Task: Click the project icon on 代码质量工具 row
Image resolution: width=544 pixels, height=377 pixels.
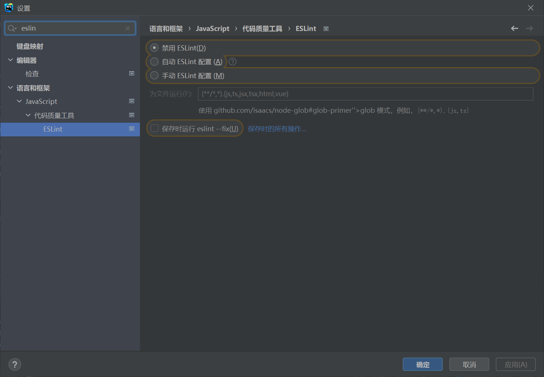Action: point(131,115)
